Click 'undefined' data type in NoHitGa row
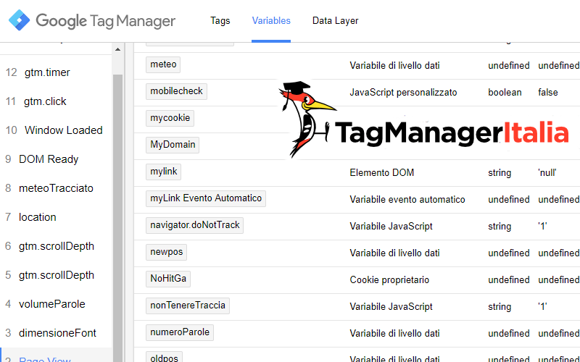This screenshot has height=362, width=580. (x=509, y=280)
